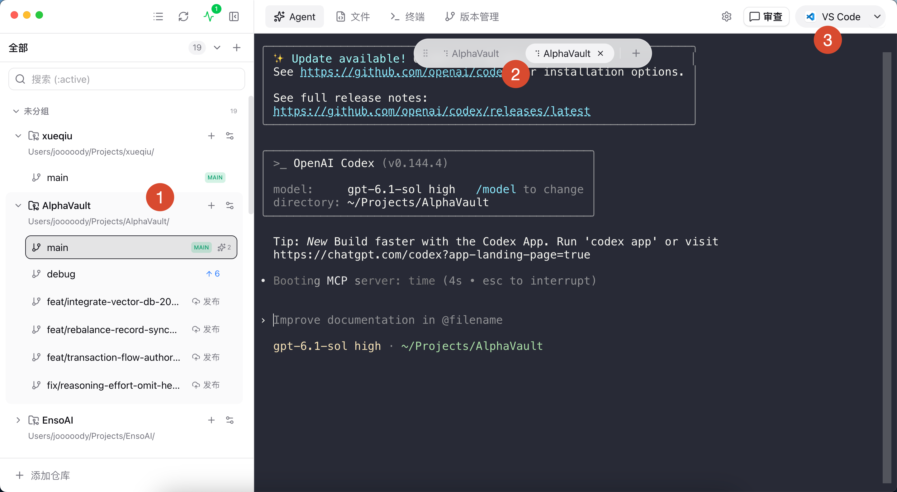Viewport: 897px width, 492px height.
Task: Switch to the Agent tab
Action: tap(295, 16)
